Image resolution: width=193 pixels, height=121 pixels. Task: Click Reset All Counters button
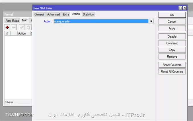[172, 72]
